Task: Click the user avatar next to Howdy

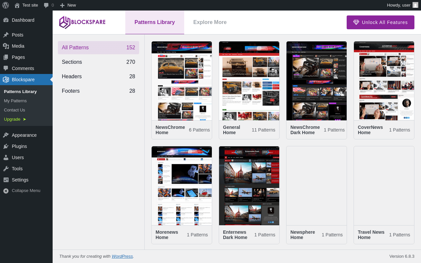Action: pos(415,5)
